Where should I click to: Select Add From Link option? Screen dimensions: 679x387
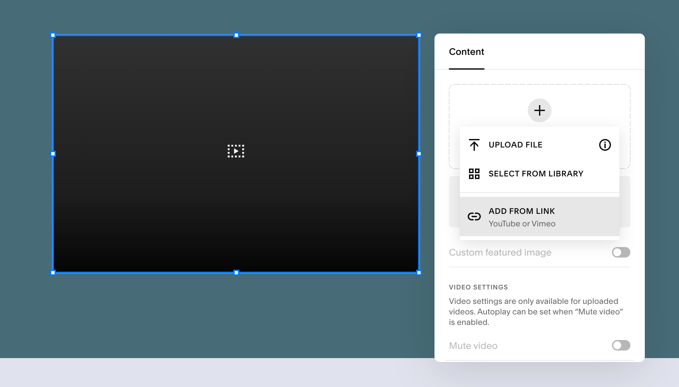(522, 211)
